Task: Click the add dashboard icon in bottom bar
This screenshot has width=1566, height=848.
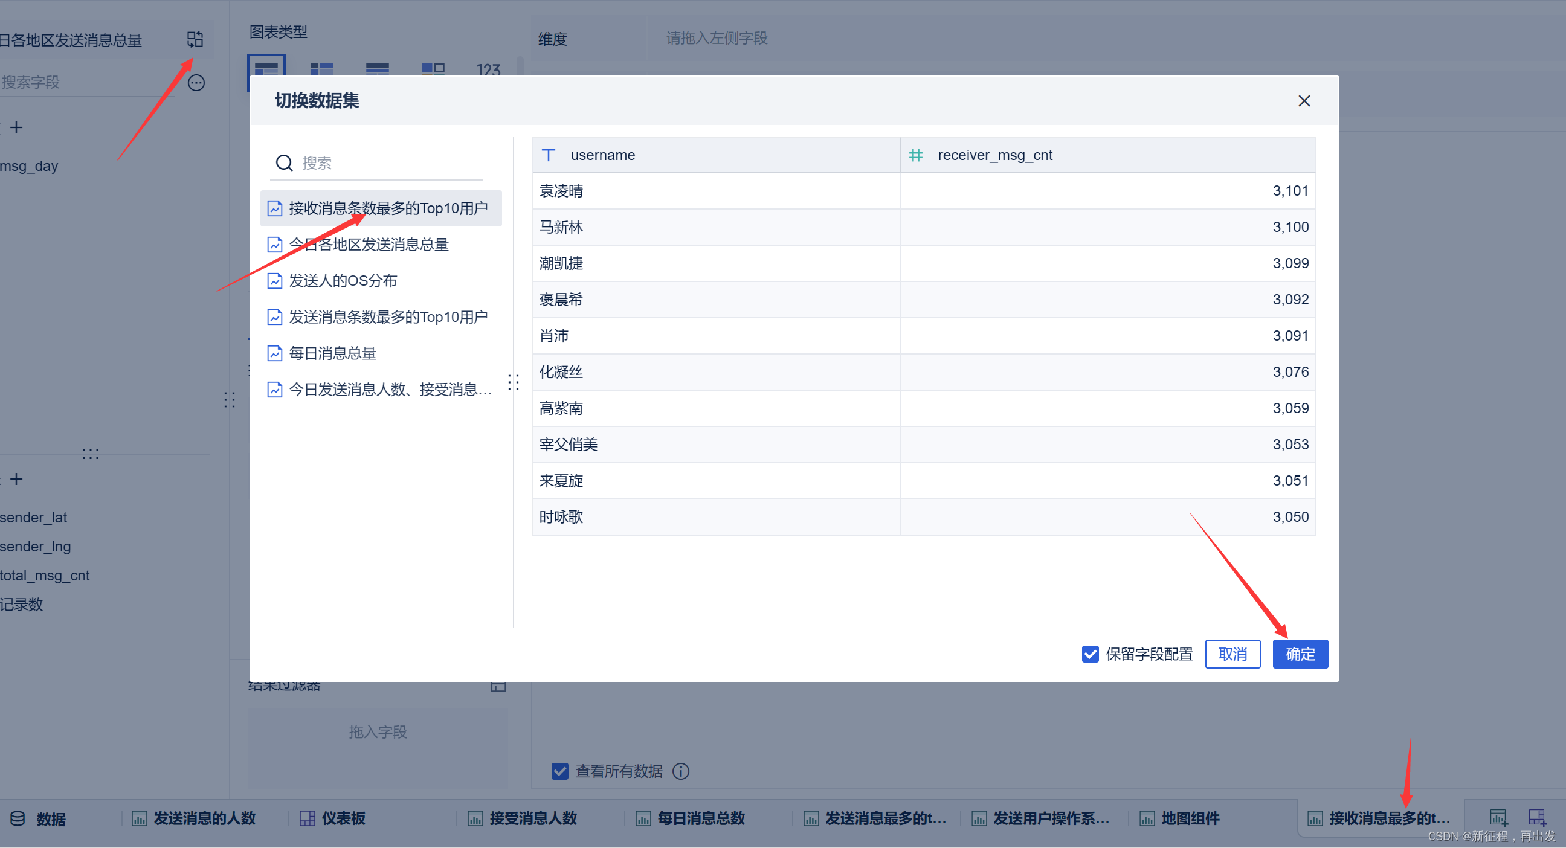Action: 1538,818
